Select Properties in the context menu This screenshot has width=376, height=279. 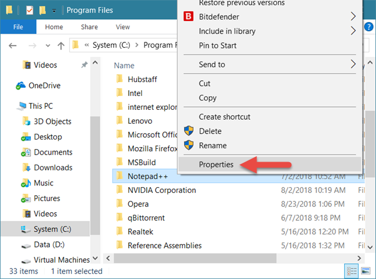(270, 164)
